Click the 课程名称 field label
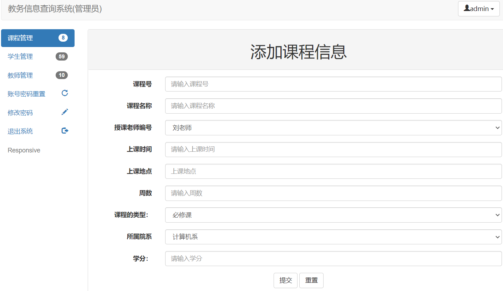 (x=139, y=106)
